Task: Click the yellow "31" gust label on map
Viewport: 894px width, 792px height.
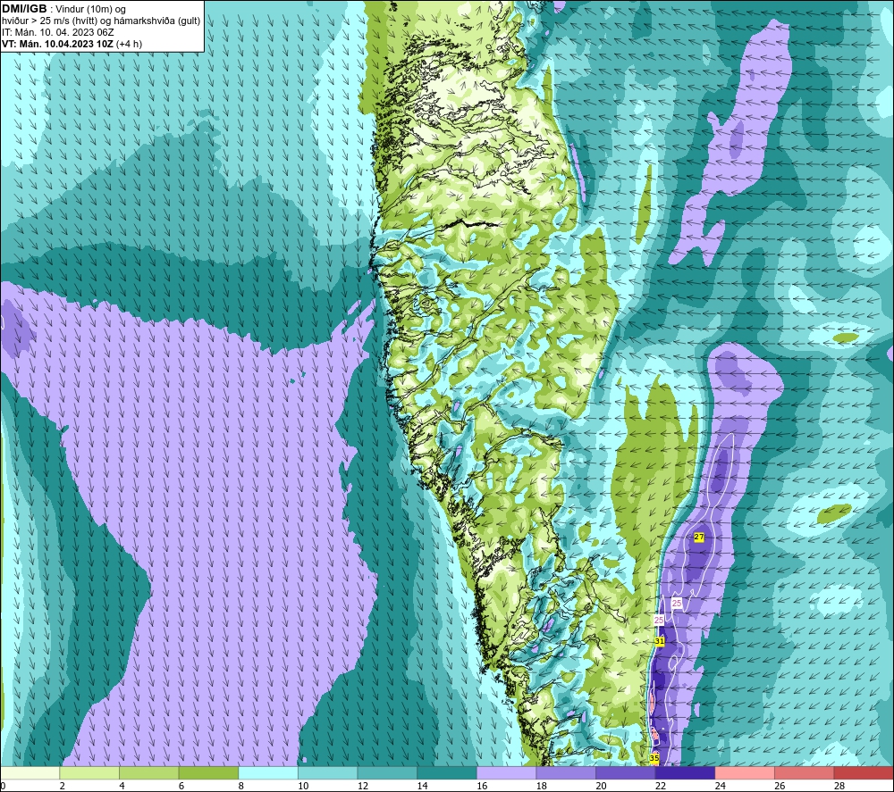Action: (x=660, y=641)
